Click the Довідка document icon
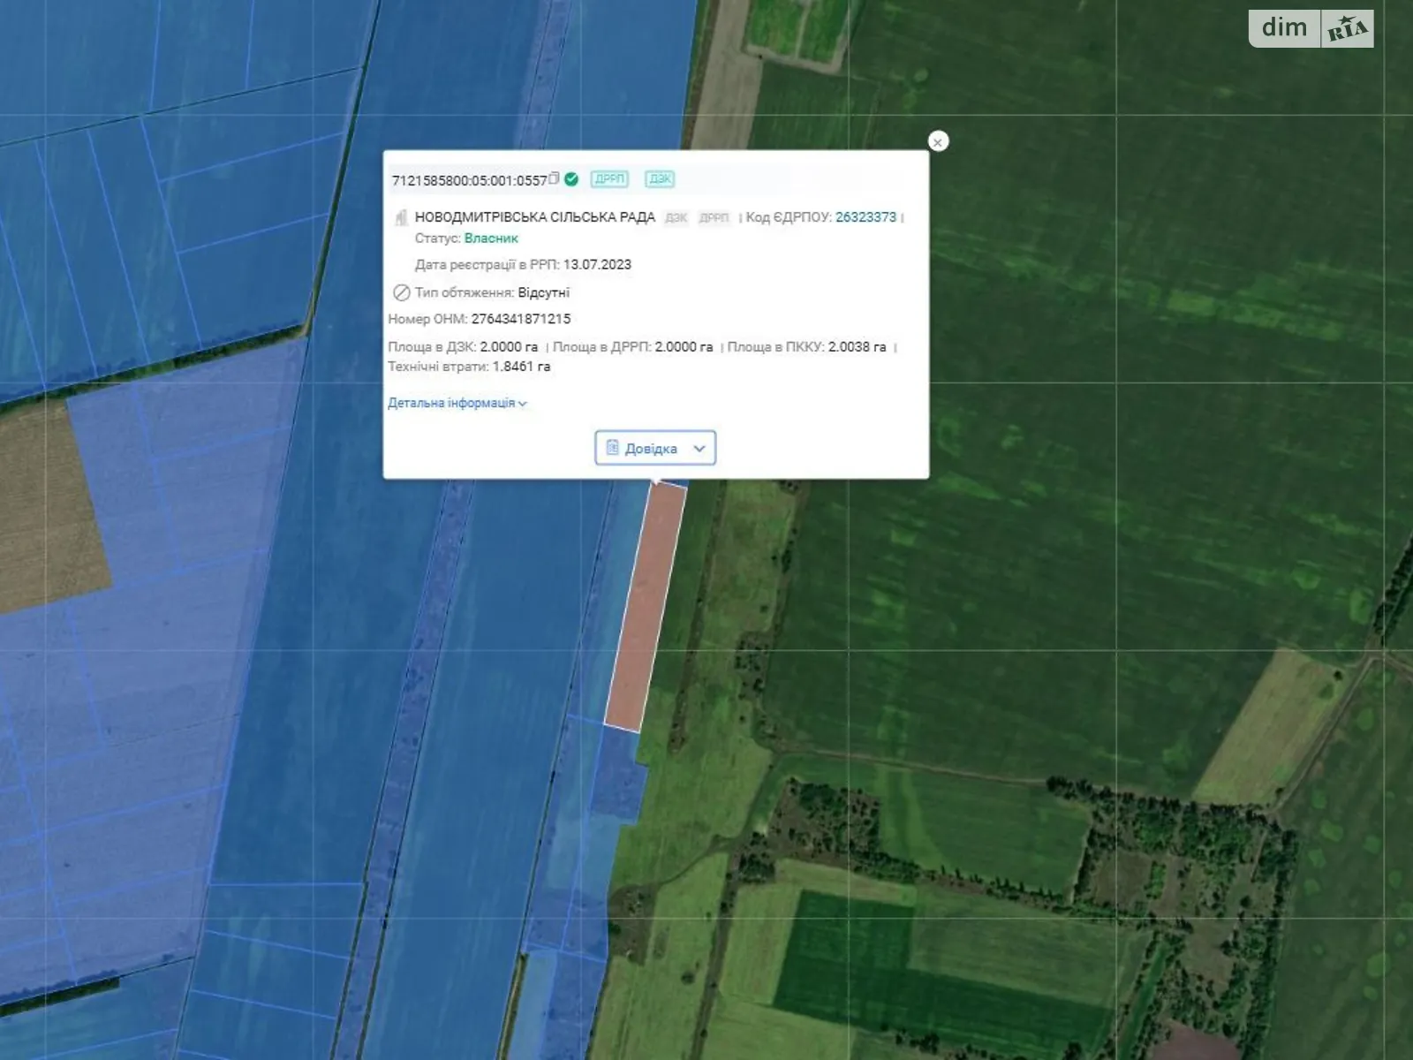Viewport: 1413px width, 1060px height. pos(612,448)
